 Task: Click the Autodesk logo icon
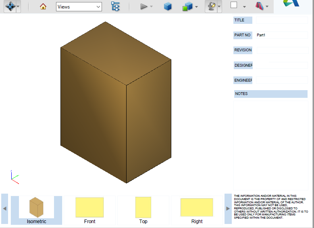click(291, 3)
